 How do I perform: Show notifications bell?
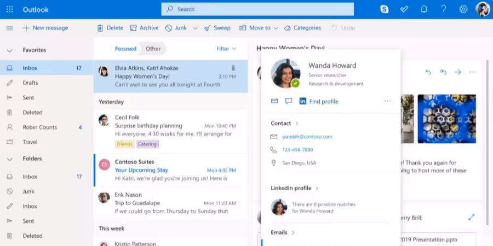pos(424,9)
